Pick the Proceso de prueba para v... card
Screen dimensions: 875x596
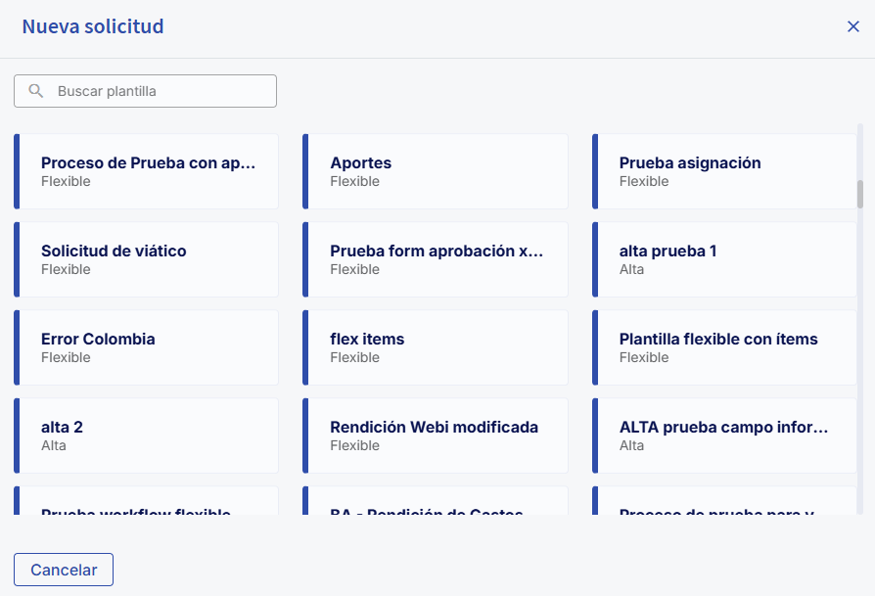(x=725, y=503)
